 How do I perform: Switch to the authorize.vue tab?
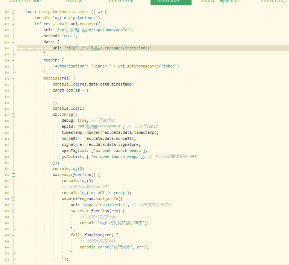(25, 2)
